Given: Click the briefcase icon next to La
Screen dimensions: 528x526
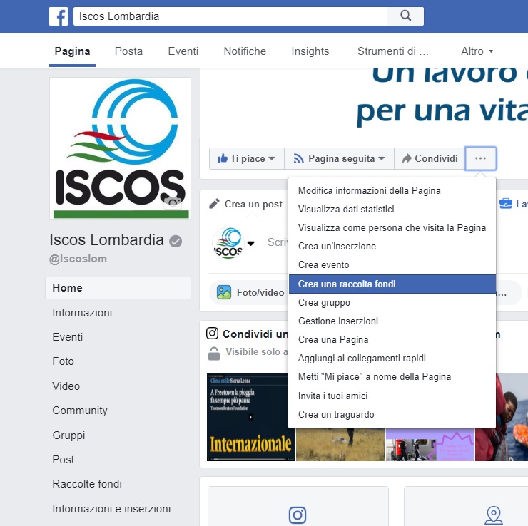Looking at the screenshot, I should pos(506,203).
